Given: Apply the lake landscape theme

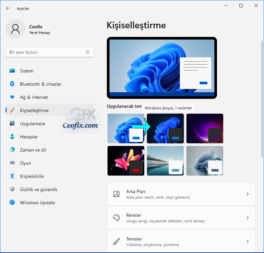Looking at the screenshot, I should point(165,161).
